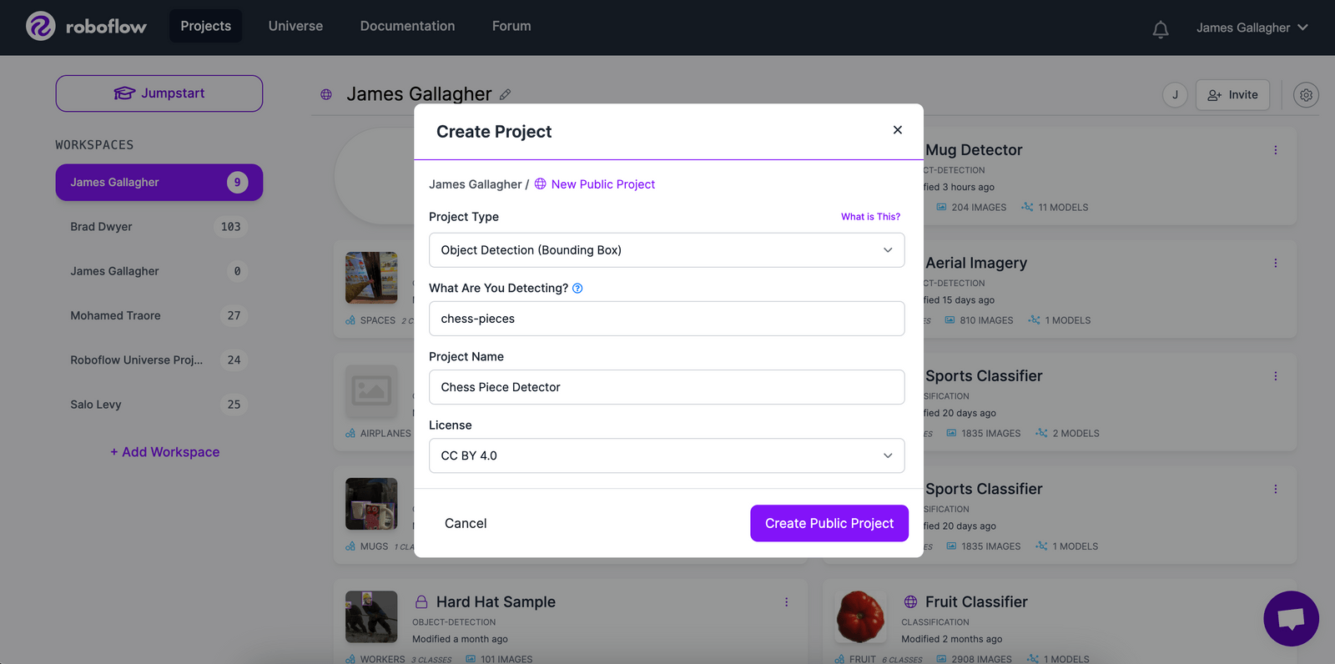Click the J member avatar

pyautogui.click(x=1175, y=95)
